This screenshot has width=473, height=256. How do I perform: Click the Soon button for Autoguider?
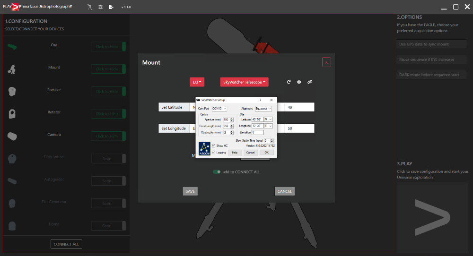coord(108,181)
